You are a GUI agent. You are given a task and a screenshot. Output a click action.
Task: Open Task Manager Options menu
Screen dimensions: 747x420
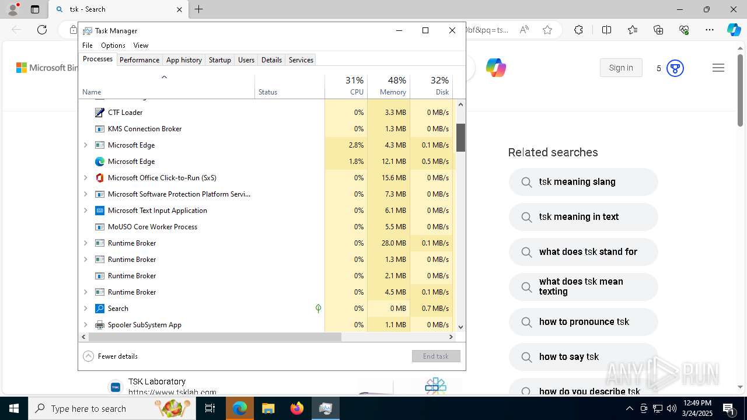[113, 45]
